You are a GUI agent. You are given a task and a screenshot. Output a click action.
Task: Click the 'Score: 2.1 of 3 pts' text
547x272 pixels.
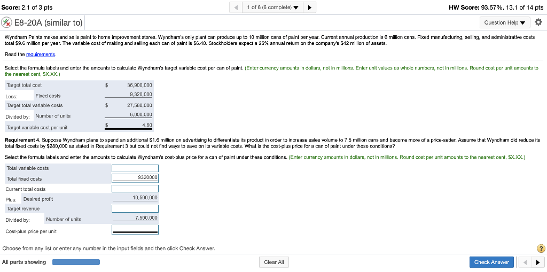[27, 7]
